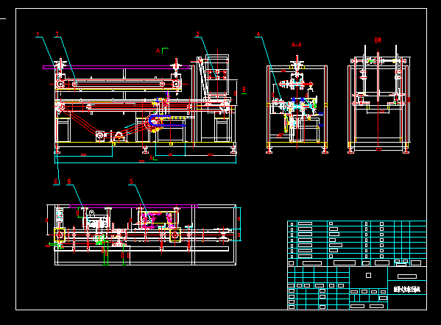Pick callout number 3 above the front view

click(197, 35)
